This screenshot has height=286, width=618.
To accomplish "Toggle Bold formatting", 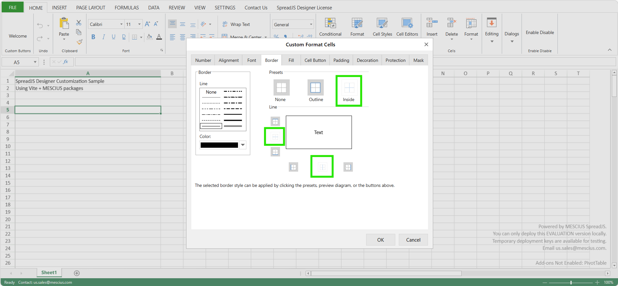I will [93, 37].
